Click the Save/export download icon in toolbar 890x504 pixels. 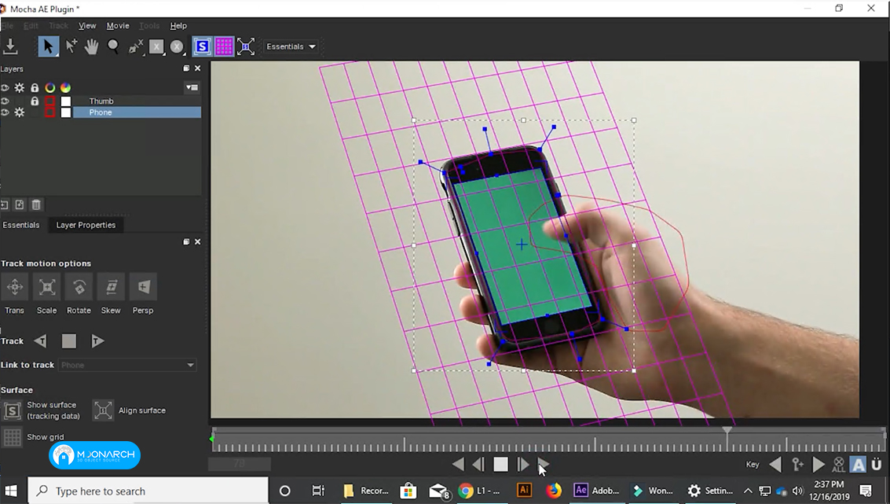[x=10, y=46]
